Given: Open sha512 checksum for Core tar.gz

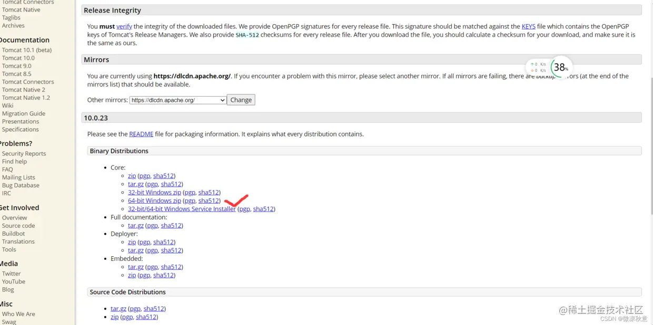Looking at the screenshot, I should coord(171,184).
